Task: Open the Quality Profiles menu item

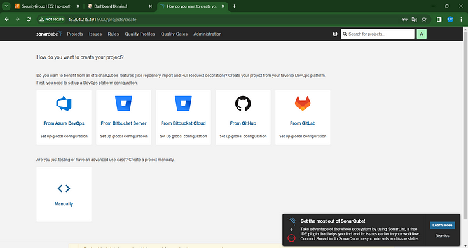Action: 140,34
